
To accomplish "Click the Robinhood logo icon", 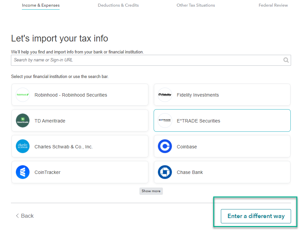I will 23,95.
